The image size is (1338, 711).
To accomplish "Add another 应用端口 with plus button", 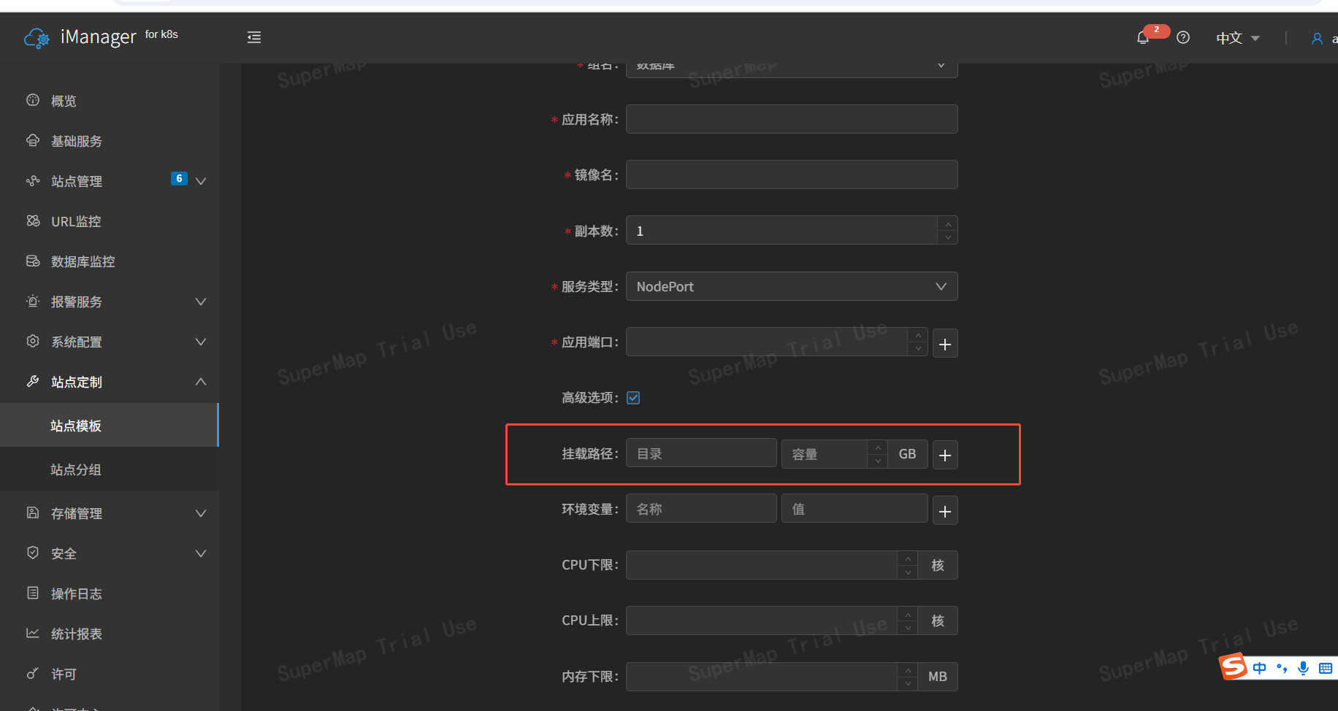I will point(945,344).
